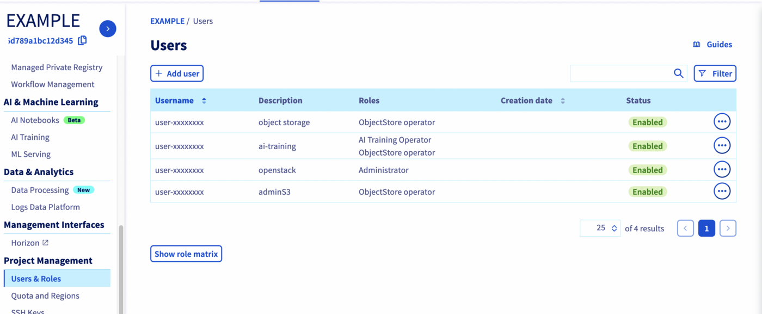Open Data Processing from the sidebar
762x314 pixels.
click(39, 189)
